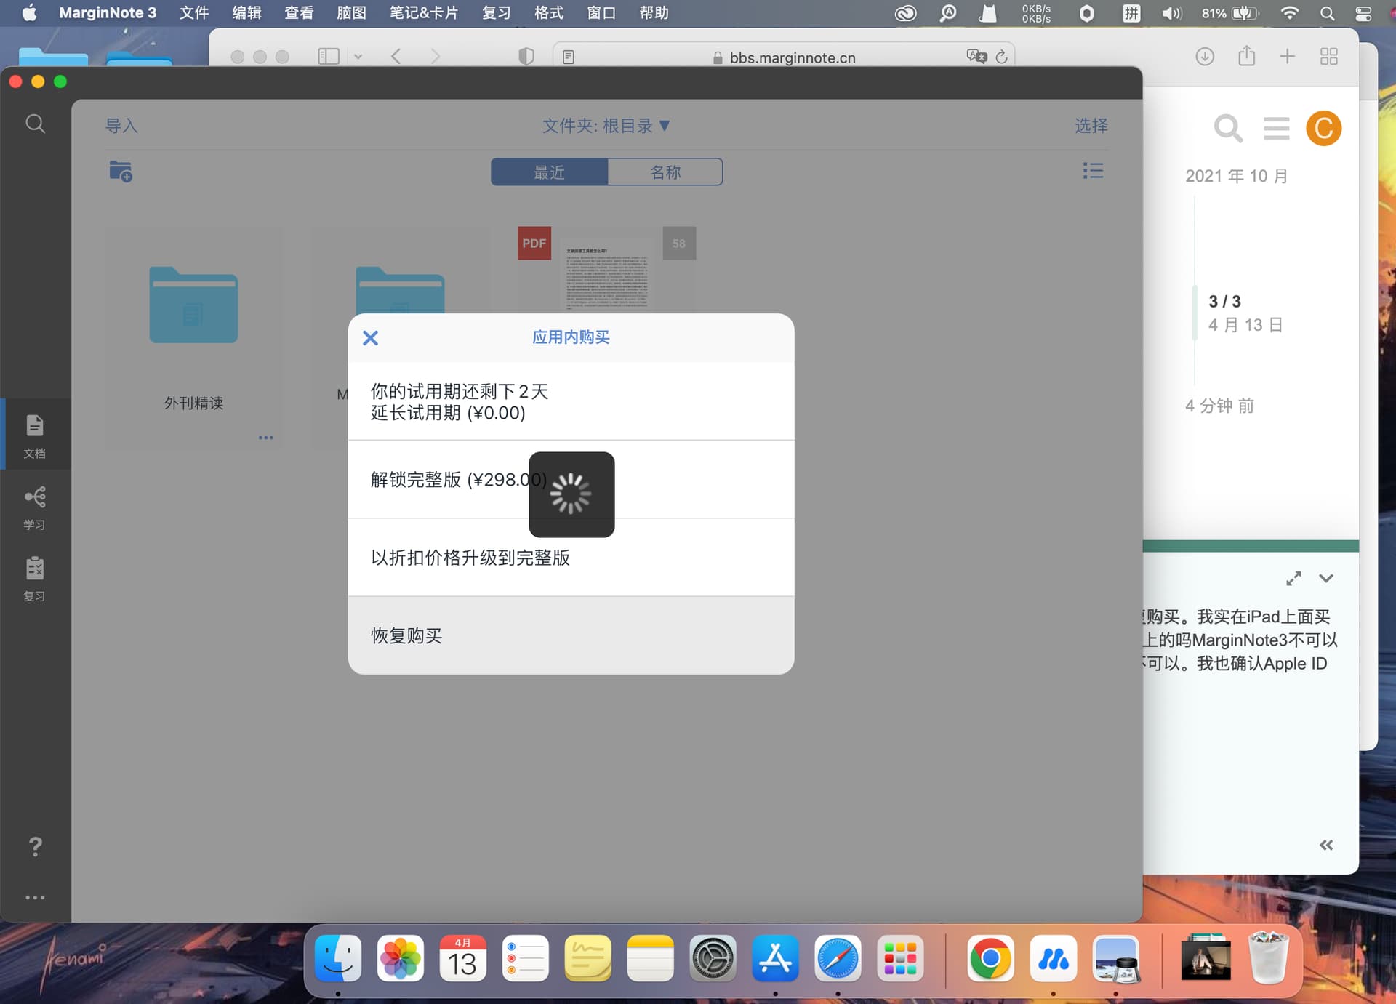
Task: Click Safari translate page icon
Action: coord(976,56)
